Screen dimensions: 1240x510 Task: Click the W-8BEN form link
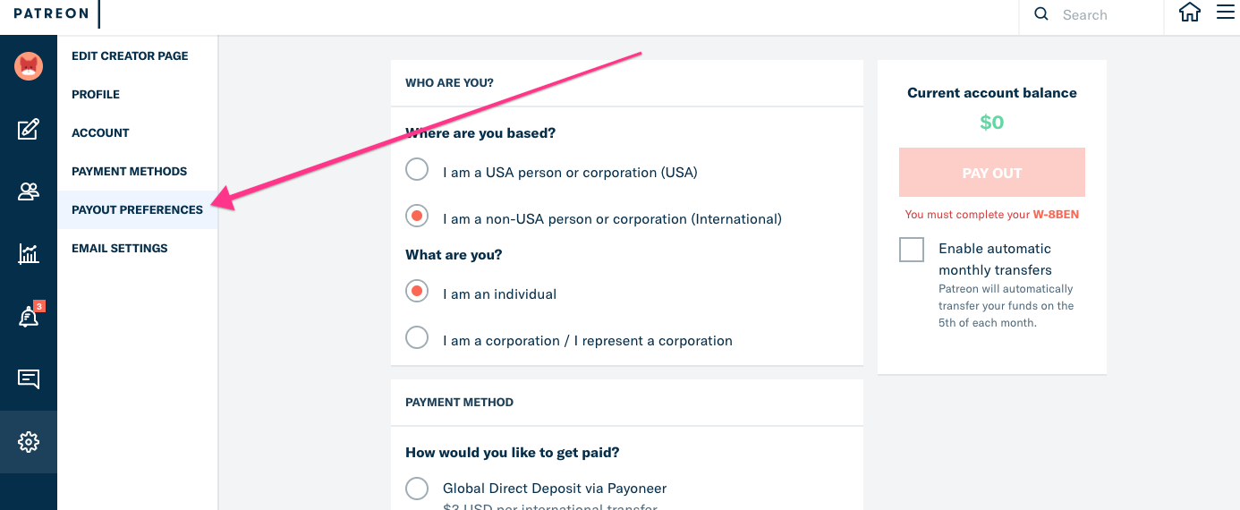(1056, 215)
